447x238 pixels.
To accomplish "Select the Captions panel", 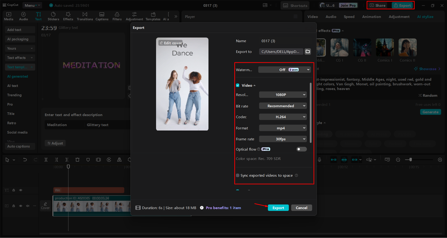I will (102, 16).
